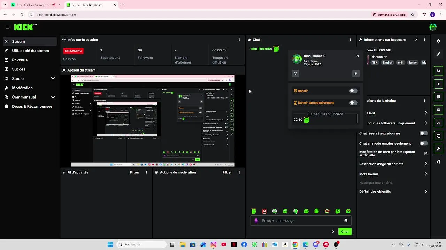Click the taha_lkobra10 username in chat
Screen dimensions: 446x250
(x=261, y=49)
